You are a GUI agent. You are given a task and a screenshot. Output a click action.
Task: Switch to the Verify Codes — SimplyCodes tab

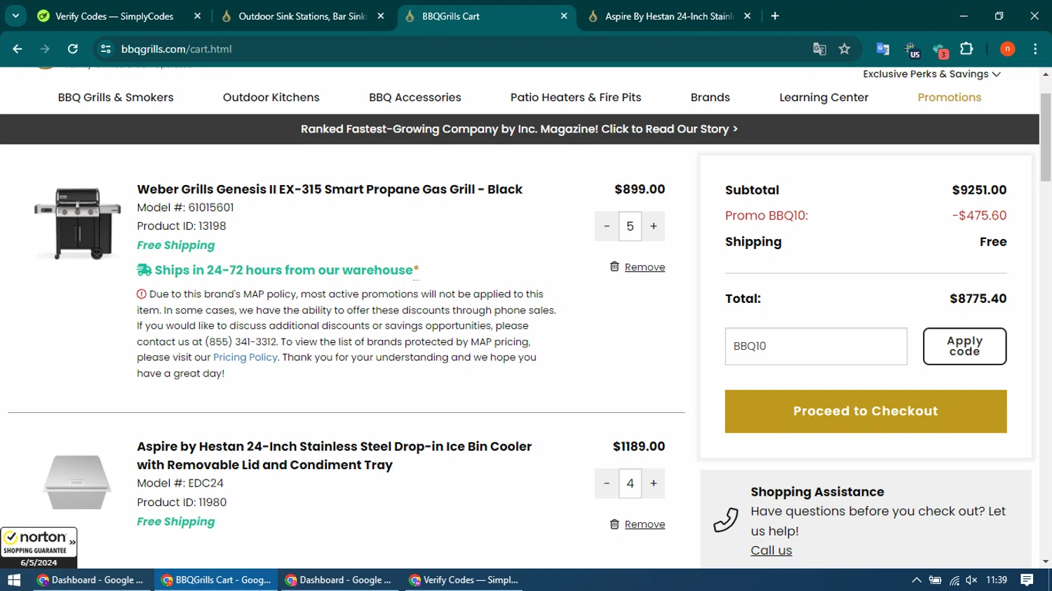pos(114,16)
